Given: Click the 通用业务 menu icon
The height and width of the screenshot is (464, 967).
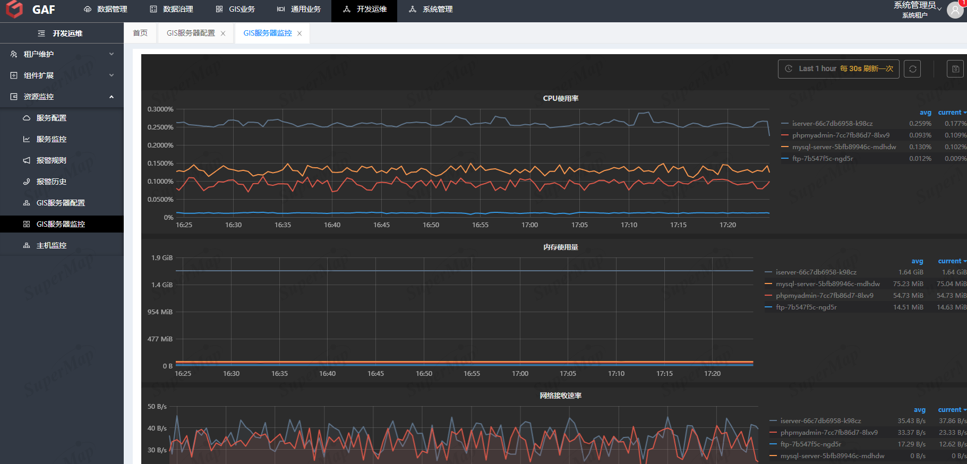Looking at the screenshot, I should (281, 9).
